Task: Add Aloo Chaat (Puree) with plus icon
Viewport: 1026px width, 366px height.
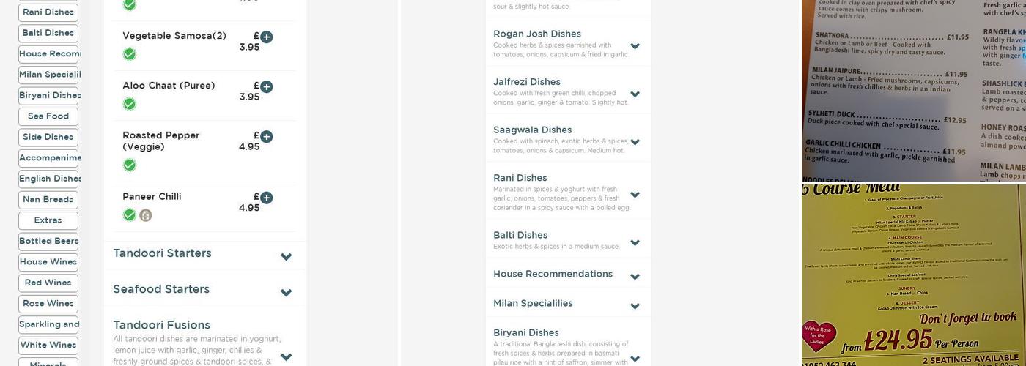Action: pos(266,87)
